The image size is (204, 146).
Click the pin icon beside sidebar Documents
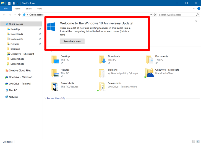pos(40,39)
